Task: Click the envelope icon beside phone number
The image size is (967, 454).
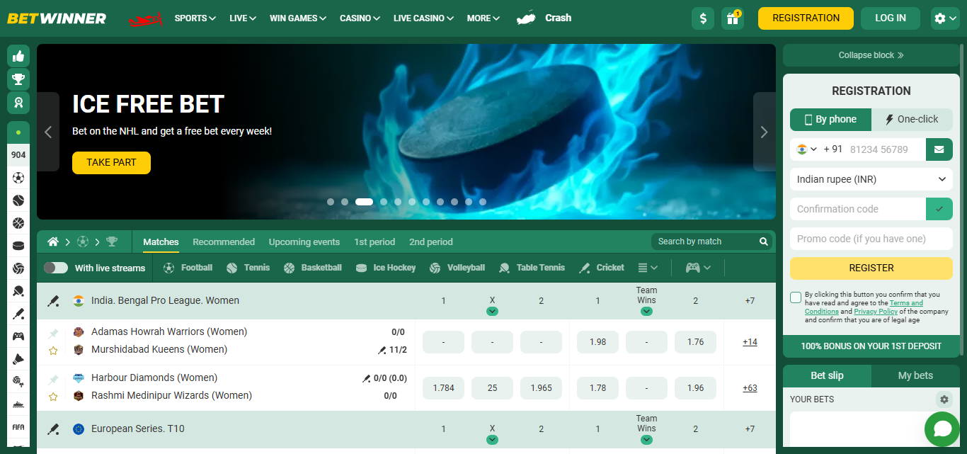Action: [x=939, y=149]
